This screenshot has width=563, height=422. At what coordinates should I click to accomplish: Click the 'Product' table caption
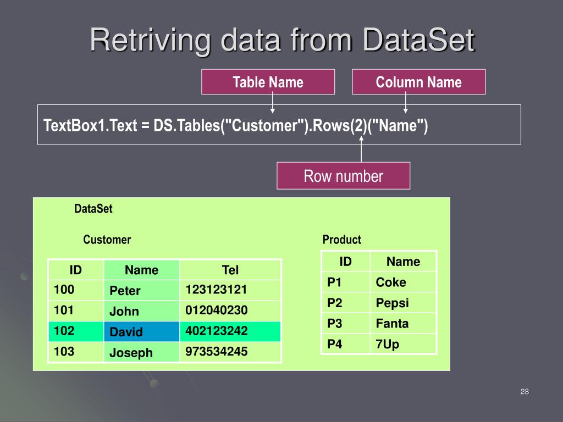[342, 240]
